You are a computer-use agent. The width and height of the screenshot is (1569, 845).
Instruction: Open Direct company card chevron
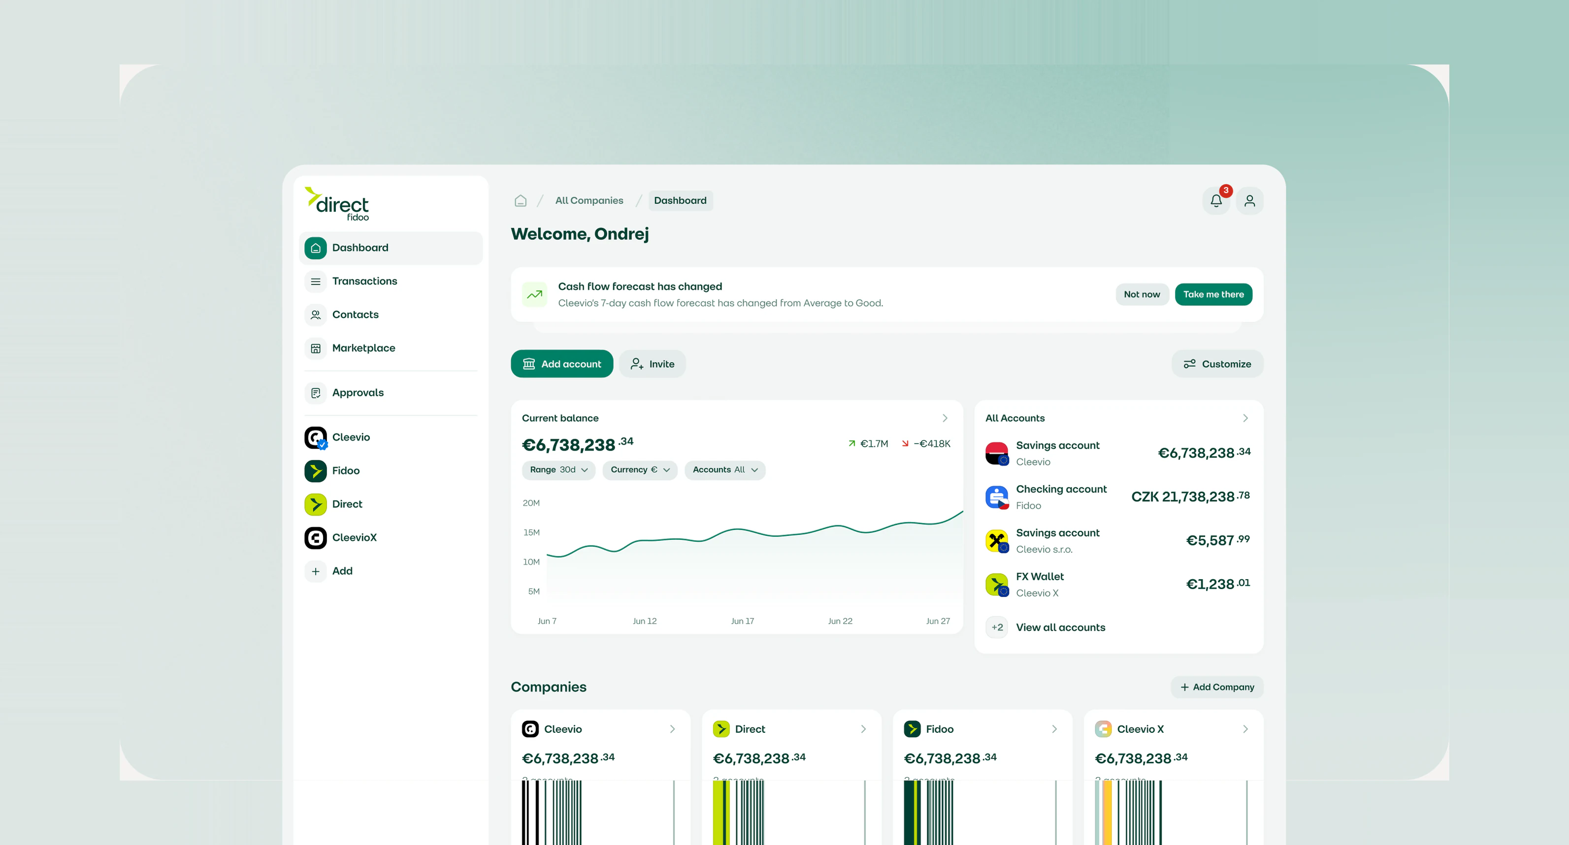click(x=863, y=729)
